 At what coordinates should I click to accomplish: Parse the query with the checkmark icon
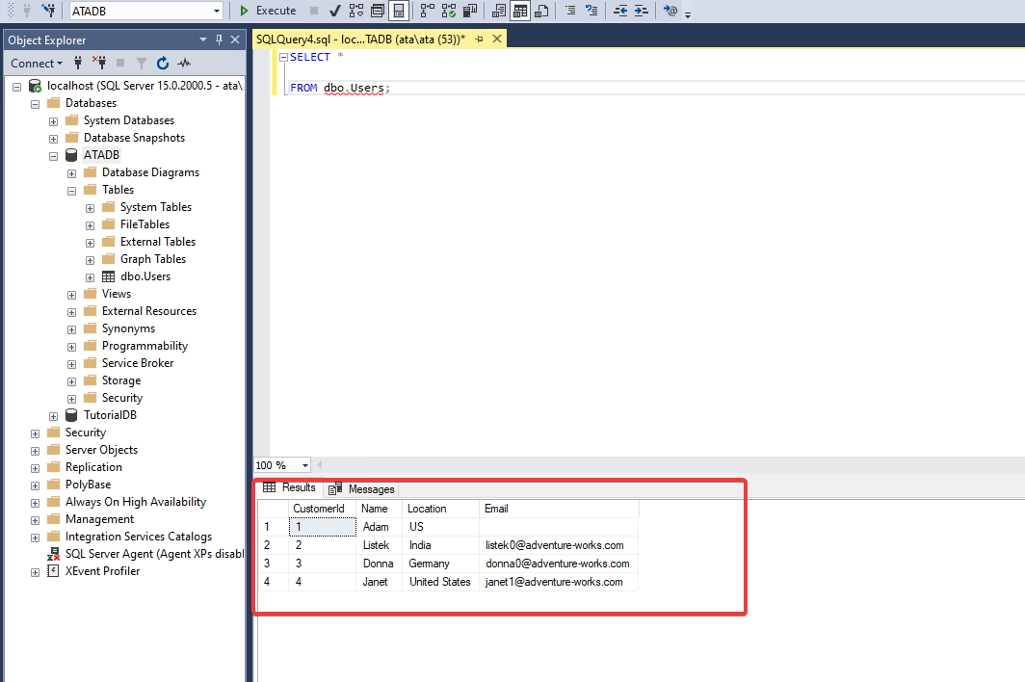click(x=335, y=11)
